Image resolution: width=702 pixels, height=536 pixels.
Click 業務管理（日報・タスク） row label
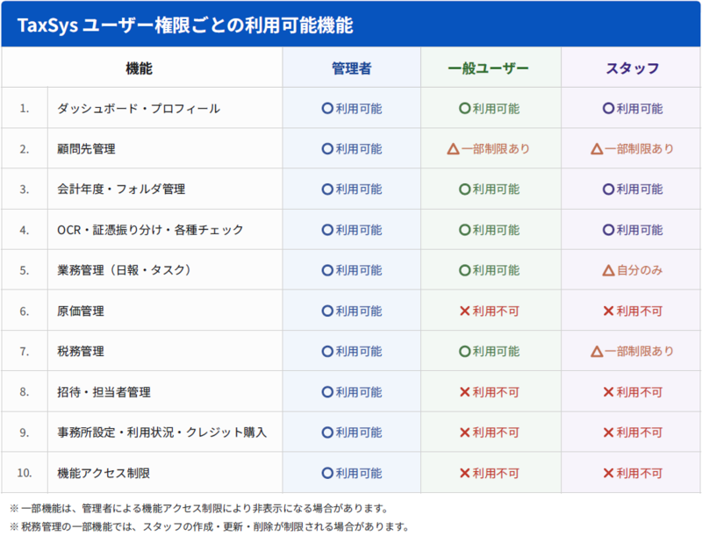pyautogui.click(x=124, y=270)
